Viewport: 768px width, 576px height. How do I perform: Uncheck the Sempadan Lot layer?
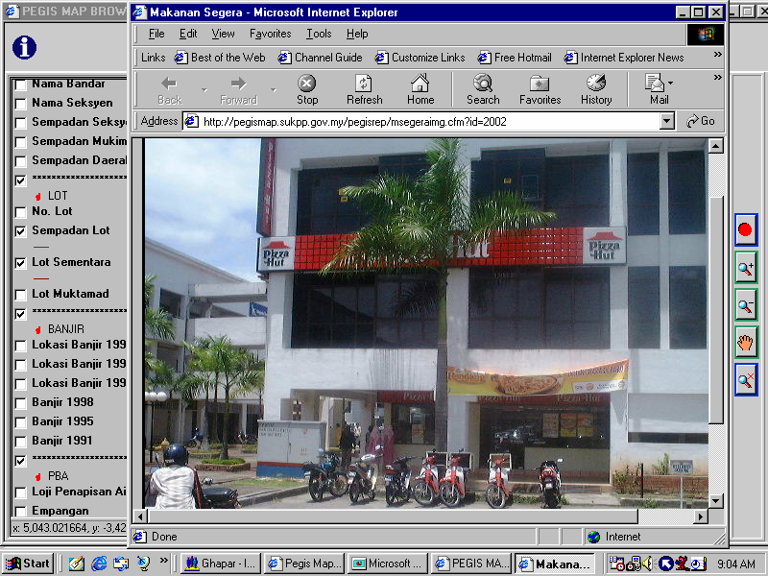[x=20, y=231]
